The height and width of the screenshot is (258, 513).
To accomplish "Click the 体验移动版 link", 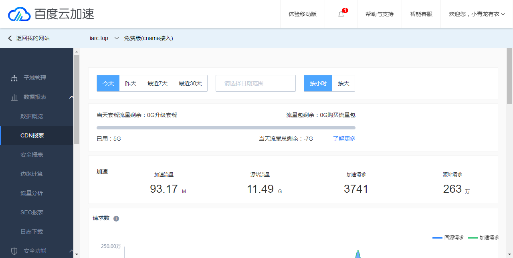I will click(303, 14).
